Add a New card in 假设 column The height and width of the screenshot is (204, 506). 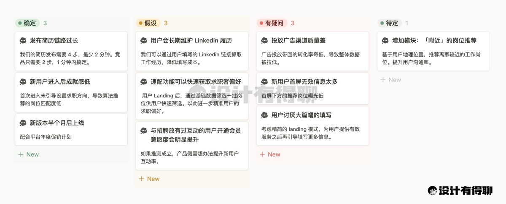click(x=149, y=179)
